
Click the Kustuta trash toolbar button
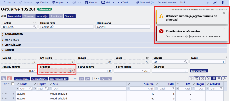[x=91, y=2]
